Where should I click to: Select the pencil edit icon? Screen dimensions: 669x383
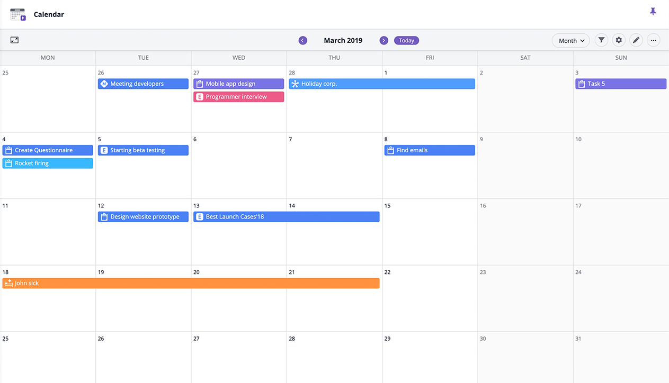pos(636,40)
